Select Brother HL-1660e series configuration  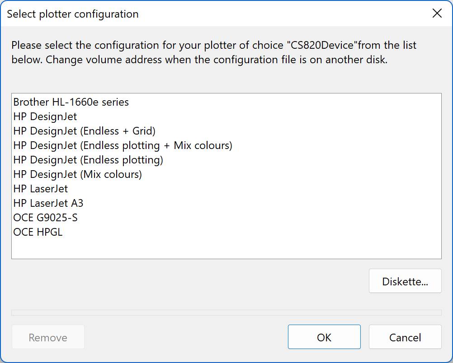(71, 102)
